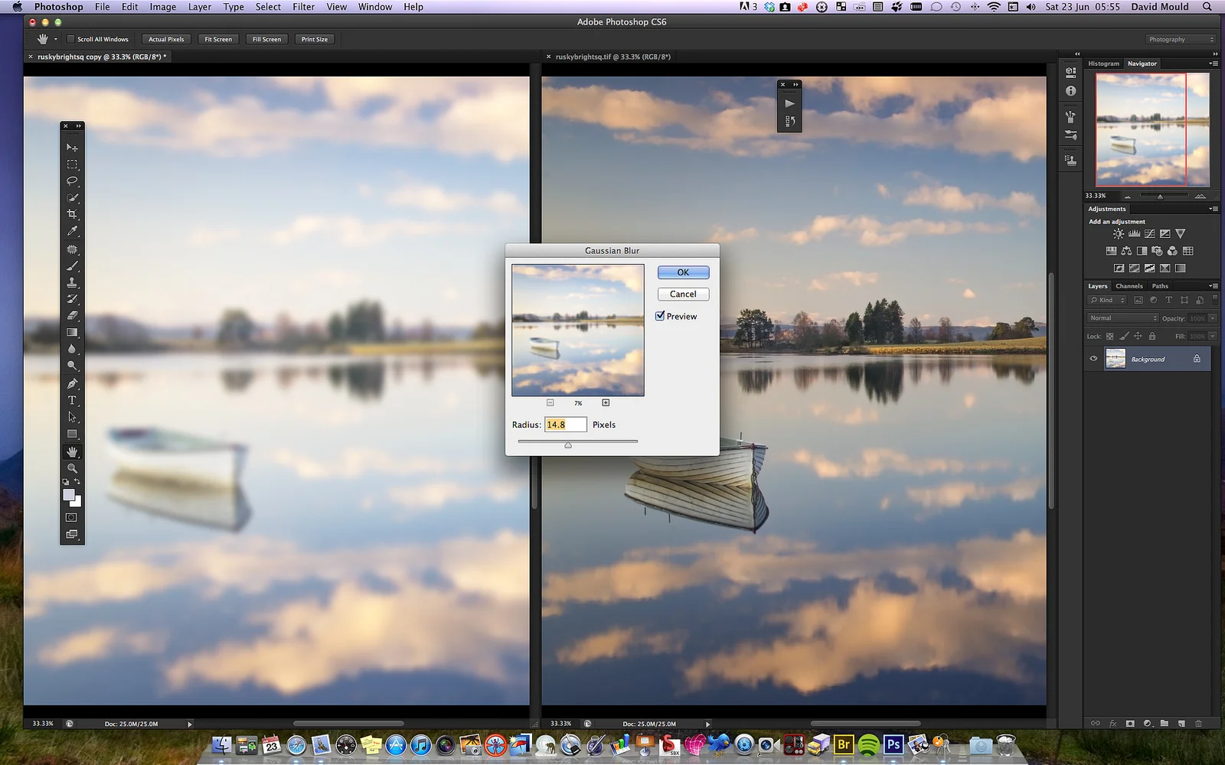Open the Photography workspace dropdown

1181,39
